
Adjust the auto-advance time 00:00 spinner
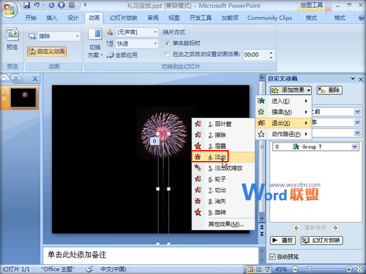click(x=271, y=55)
